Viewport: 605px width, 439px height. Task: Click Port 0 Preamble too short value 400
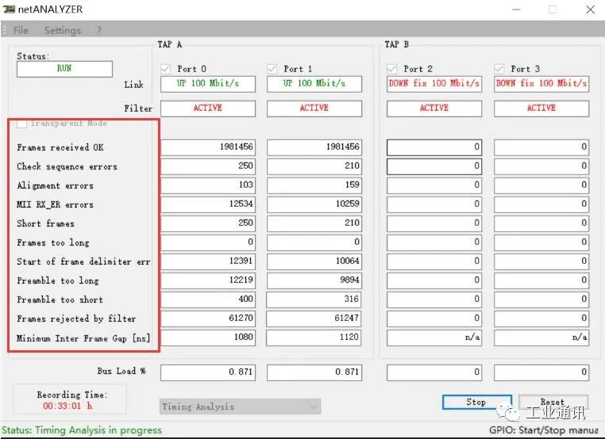(208, 300)
